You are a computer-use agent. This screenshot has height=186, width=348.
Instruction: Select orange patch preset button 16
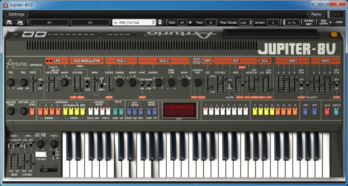tap(295, 111)
